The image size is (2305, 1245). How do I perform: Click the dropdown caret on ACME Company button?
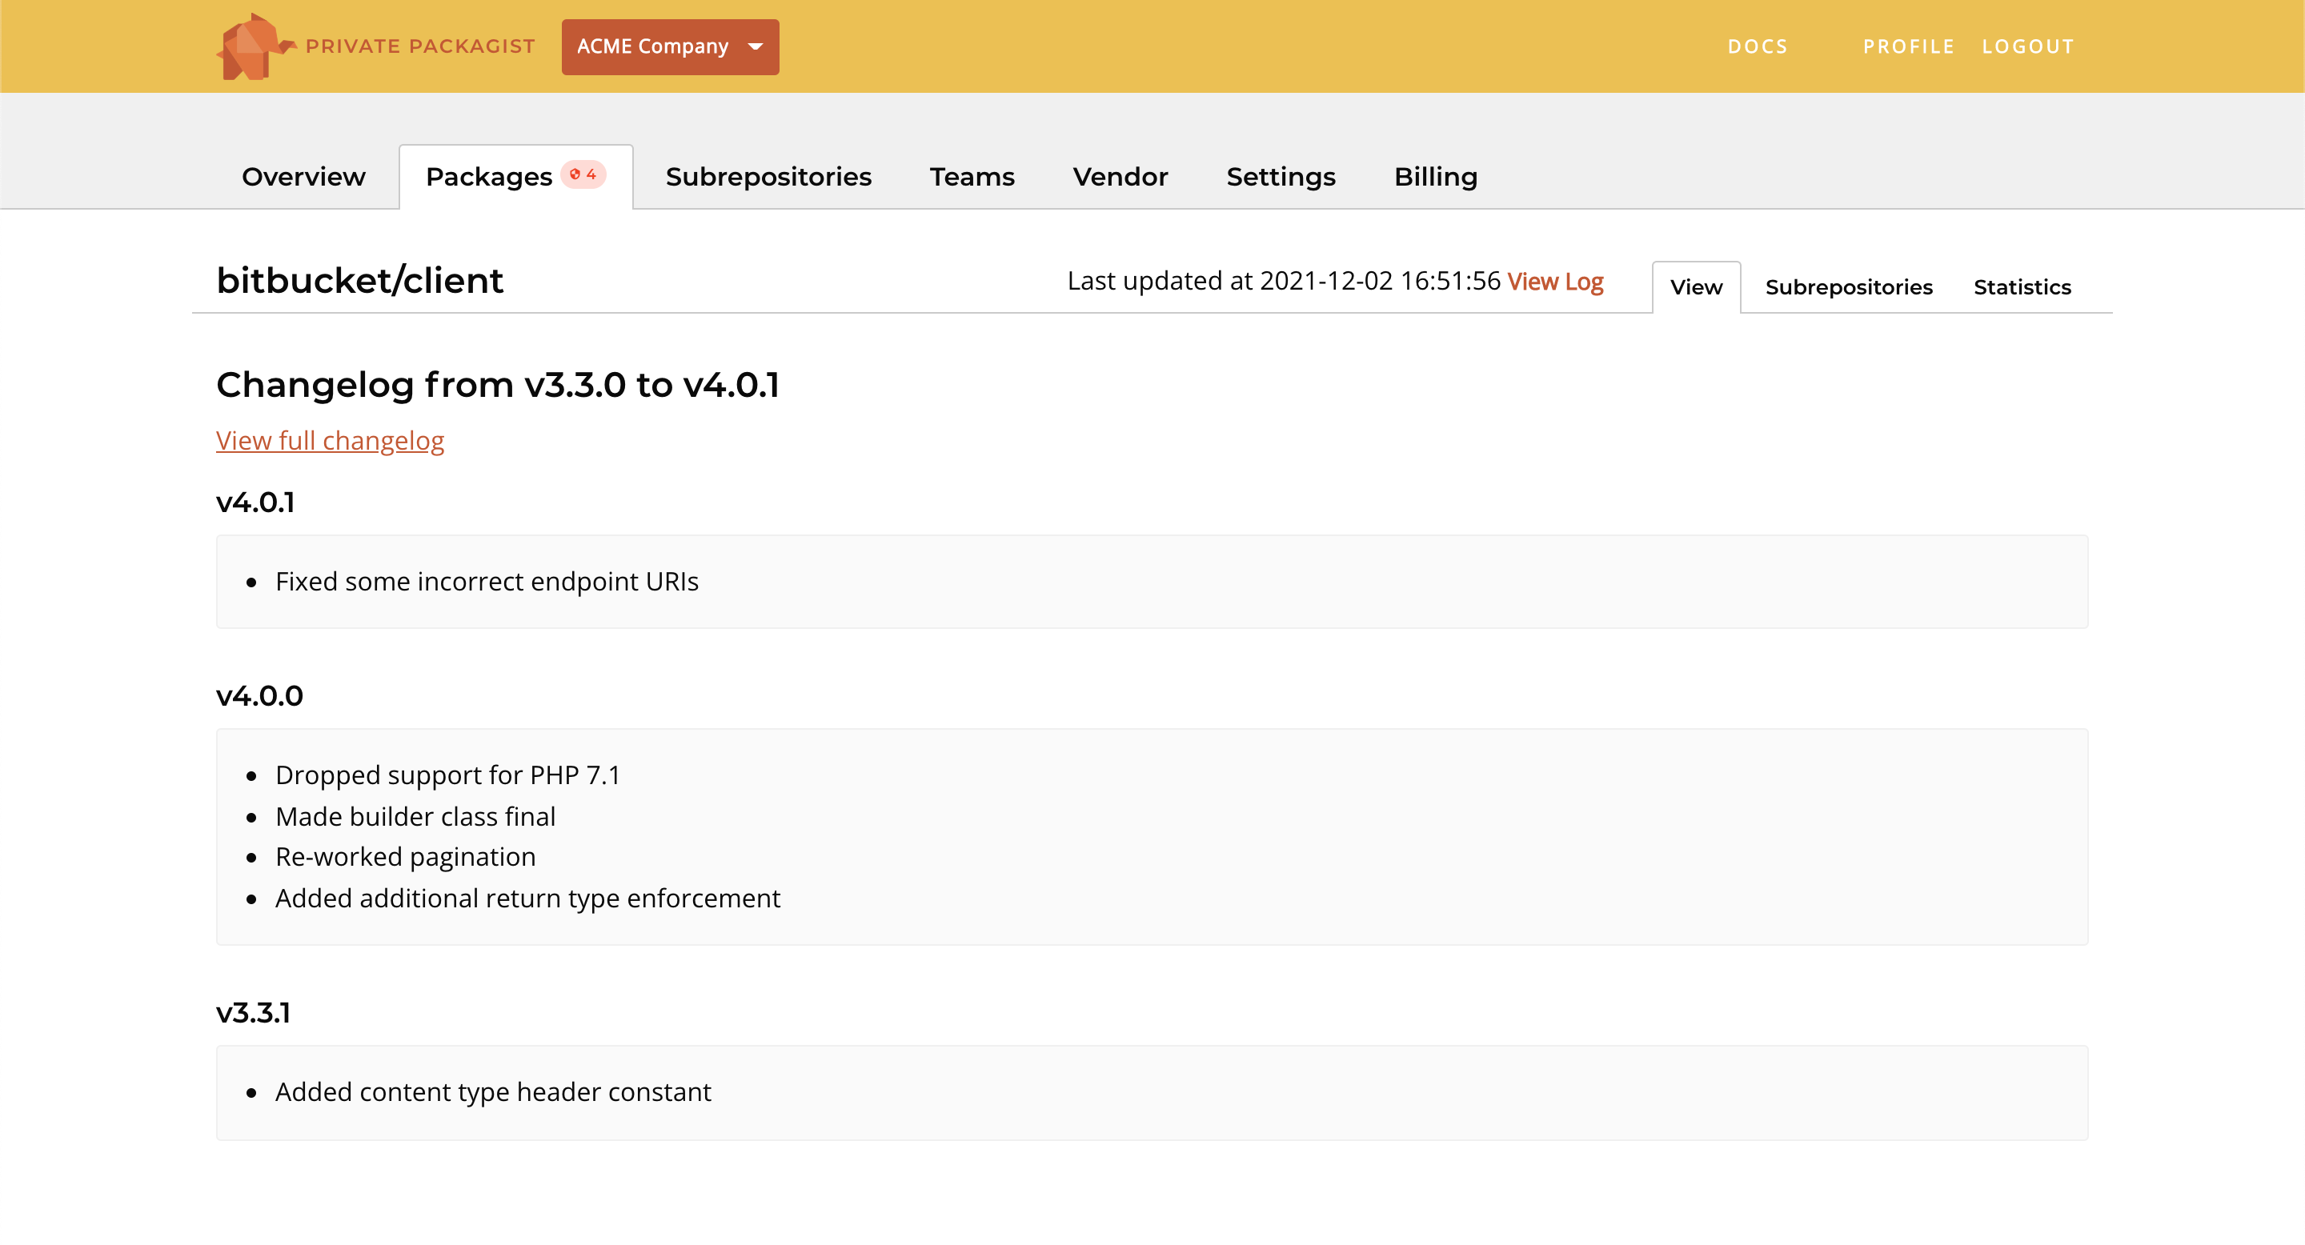pyautogui.click(x=754, y=46)
